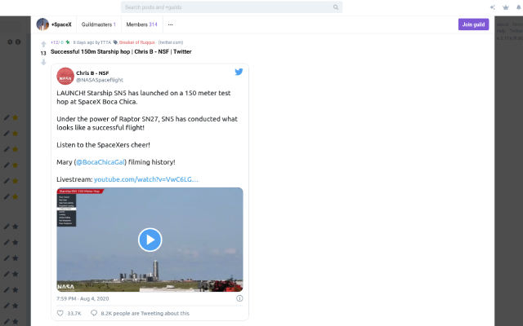
Task: Open post title Successful 150m Starship hop
Action: pyautogui.click(x=121, y=51)
